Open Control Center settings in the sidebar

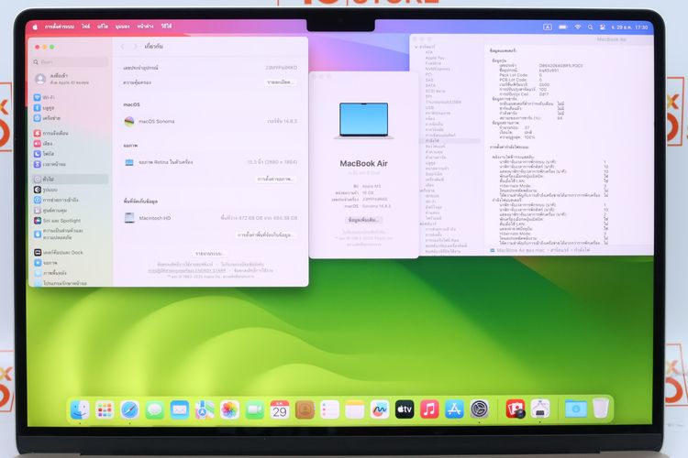tap(50, 211)
